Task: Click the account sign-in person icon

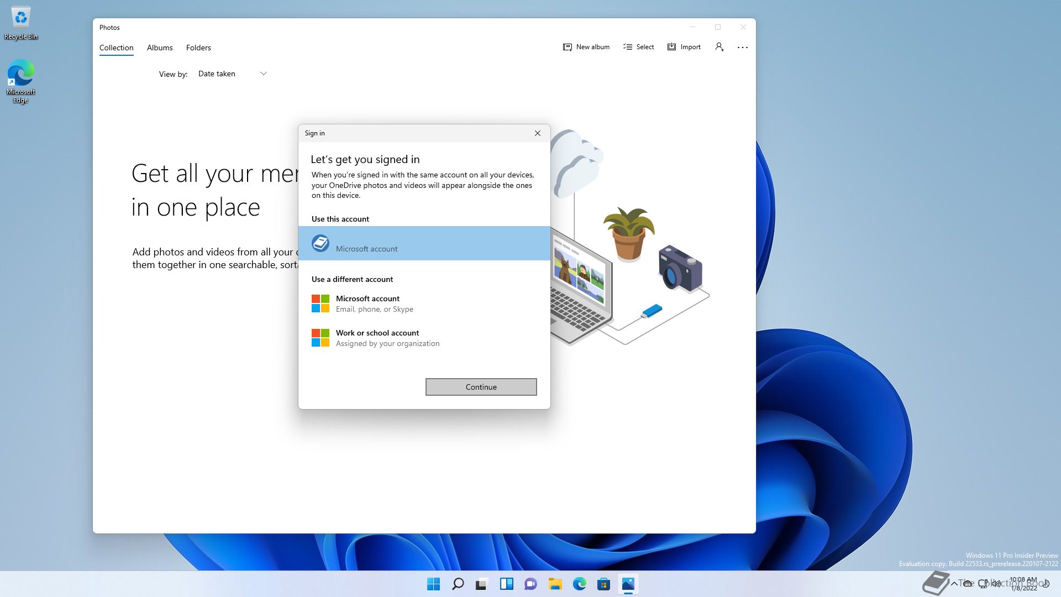Action: click(x=719, y=47)
